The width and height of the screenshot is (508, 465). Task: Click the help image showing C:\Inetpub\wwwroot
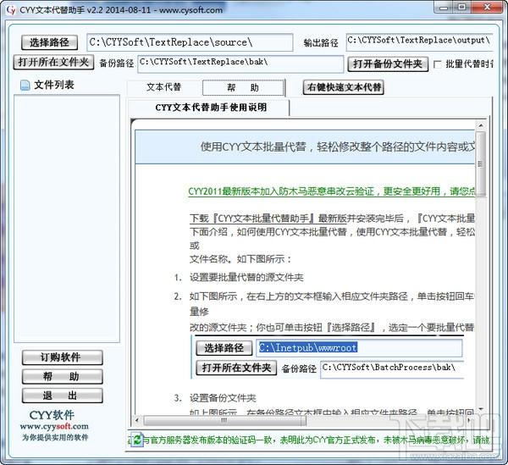pyautogui.click(x=328, y=357)
